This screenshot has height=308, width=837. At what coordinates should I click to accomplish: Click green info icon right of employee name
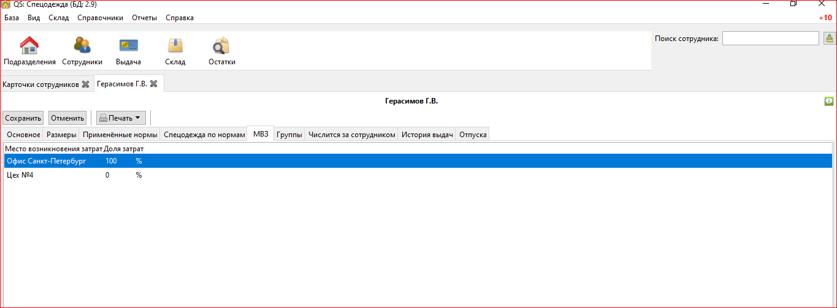pos(829,101)
